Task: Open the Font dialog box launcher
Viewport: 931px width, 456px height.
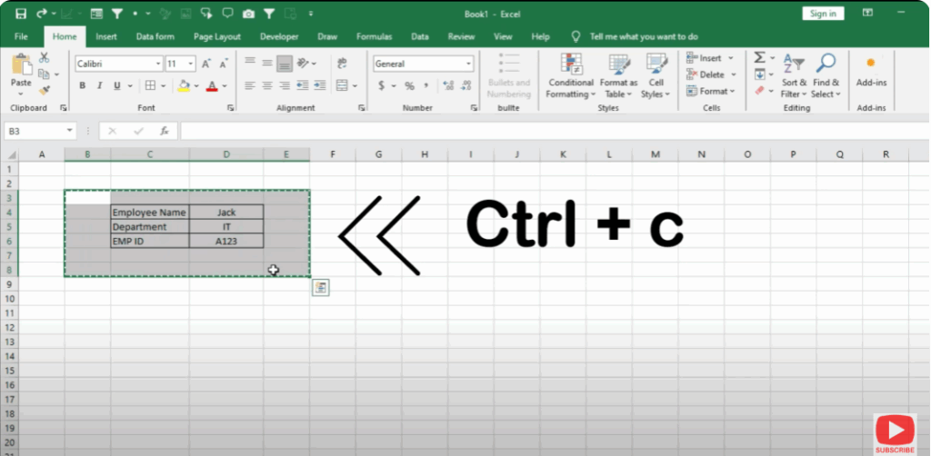Action: point(230,108)
